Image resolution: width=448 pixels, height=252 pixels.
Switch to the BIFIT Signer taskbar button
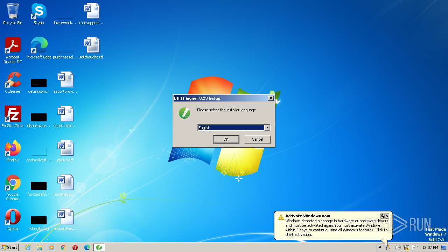[99, 247]
